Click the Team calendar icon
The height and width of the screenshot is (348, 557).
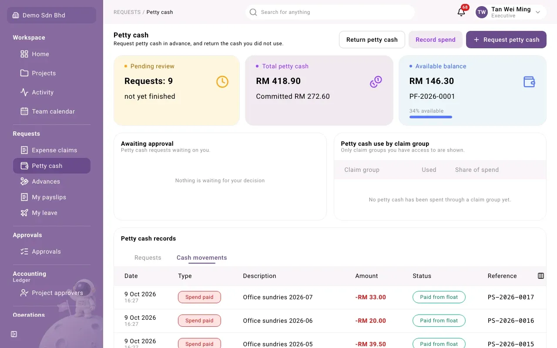(24, 111)
